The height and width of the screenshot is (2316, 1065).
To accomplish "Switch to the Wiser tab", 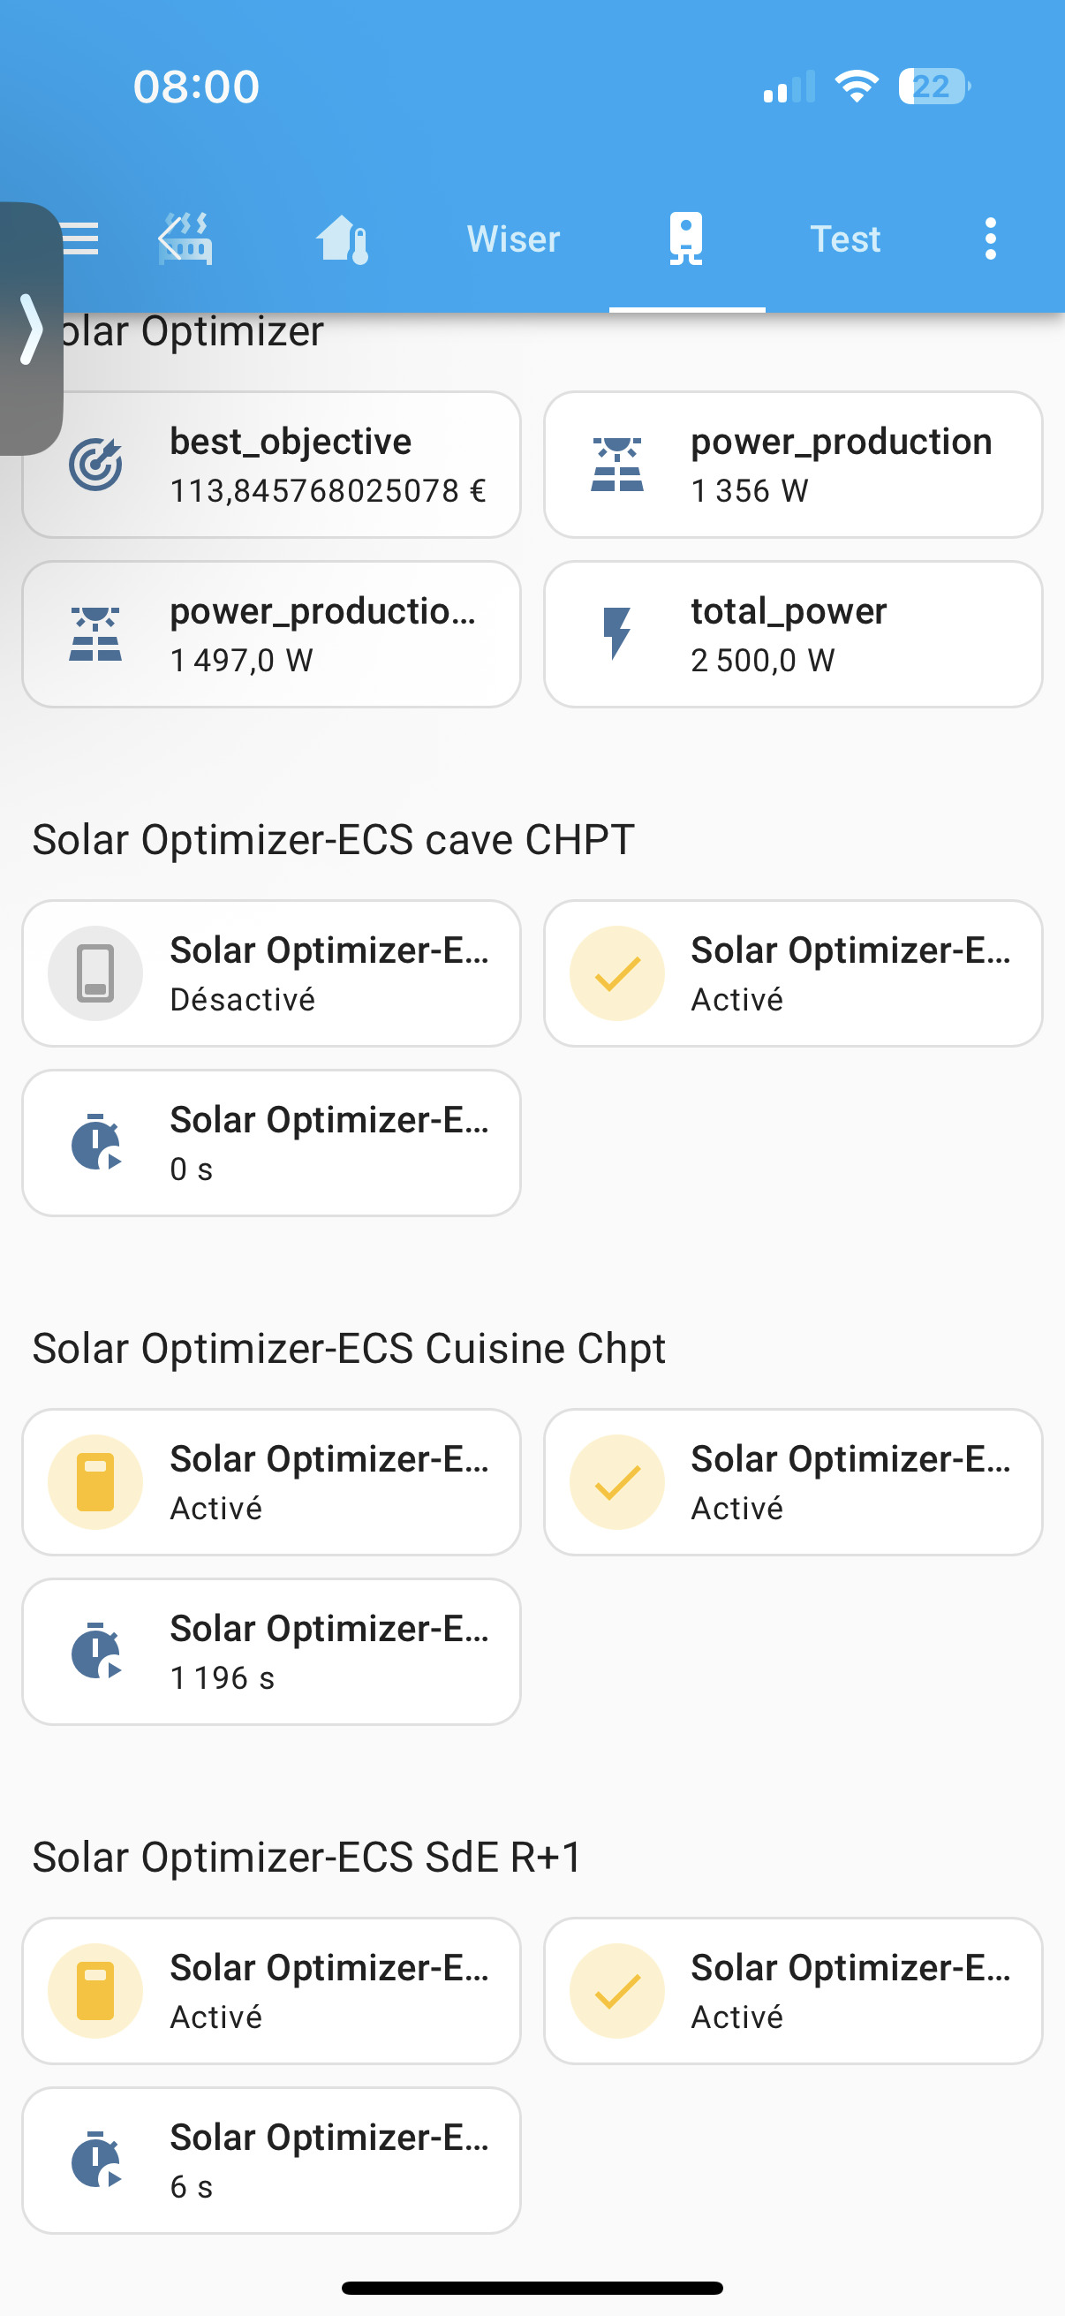I will coord(513,239).
